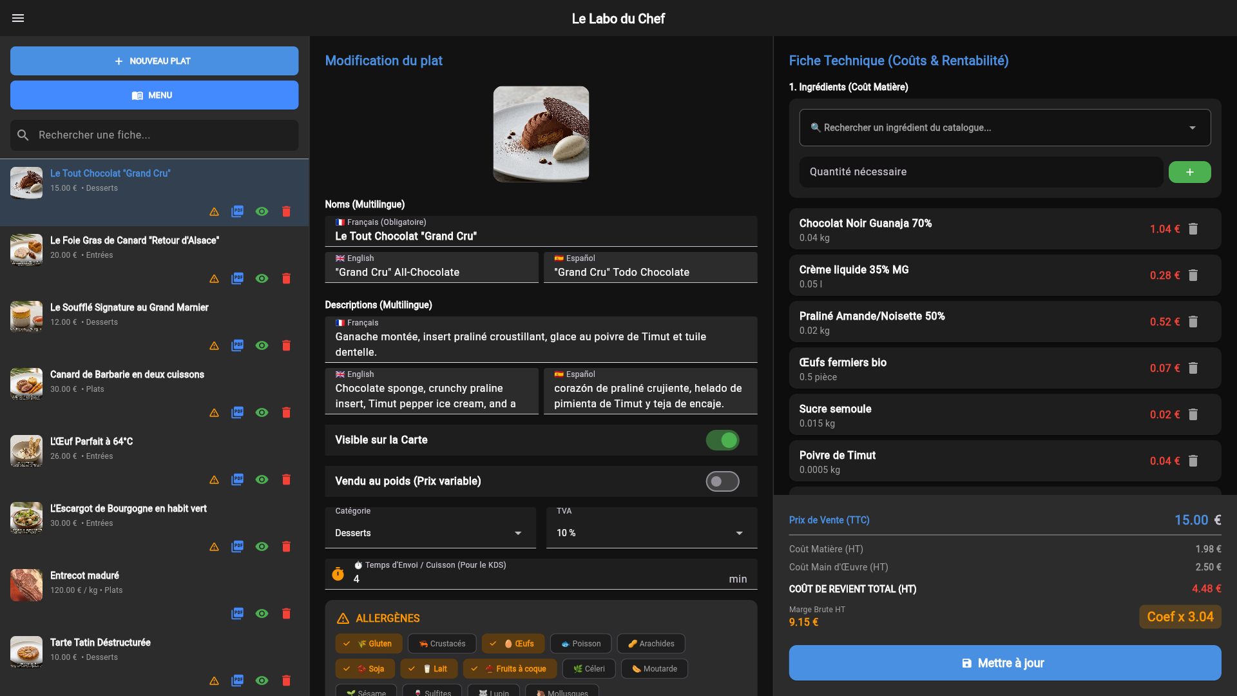Delete Praliné Amande/Noisette 50% ingredient
The width and height of the screenshot is (1237, 696).
(x=1193, y=322)
